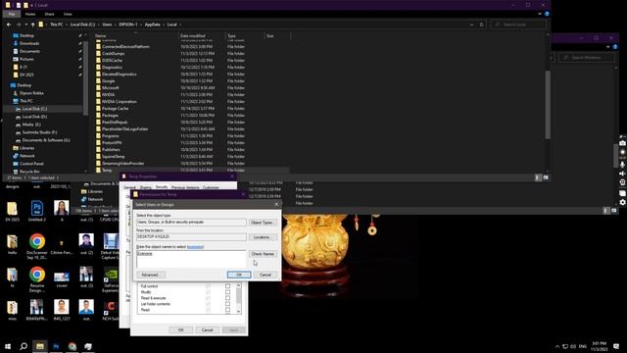Open the IMG_1221 photo on desktop
Screen dimensions: 627x353
pyautogui.click(x=62, y=309)
